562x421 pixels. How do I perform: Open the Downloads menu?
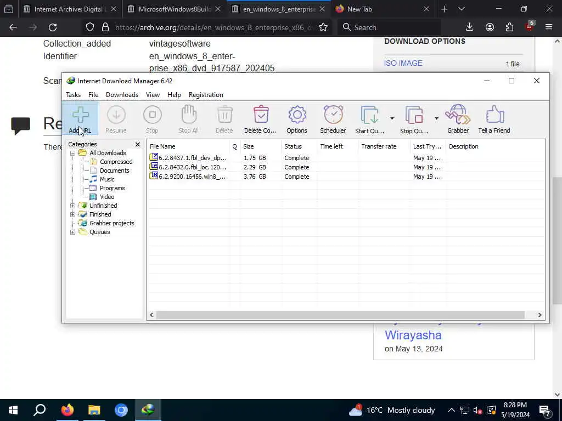(122, 95)
